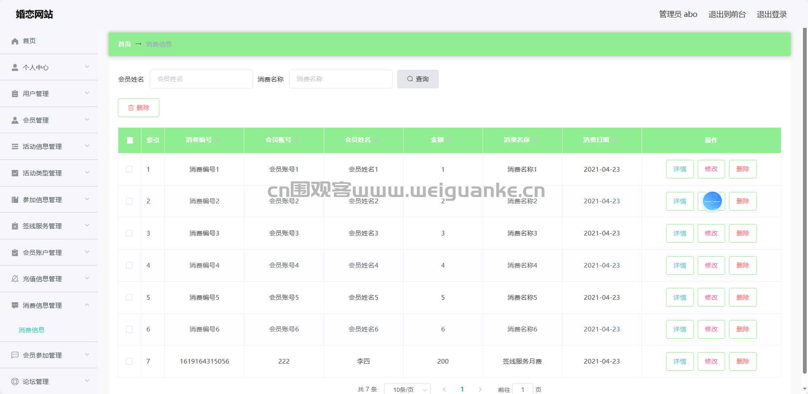808x394 pixels.
Task: Open the 签线服务管理 sidebar menu
Action: click(42, 226)
